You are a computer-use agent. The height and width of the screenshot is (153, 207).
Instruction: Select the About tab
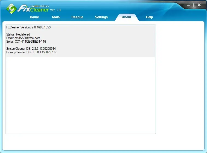pyautogui.click(x=127, y=17)
